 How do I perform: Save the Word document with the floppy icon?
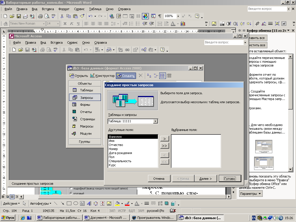pyautogui.click(x=19, y=16)
